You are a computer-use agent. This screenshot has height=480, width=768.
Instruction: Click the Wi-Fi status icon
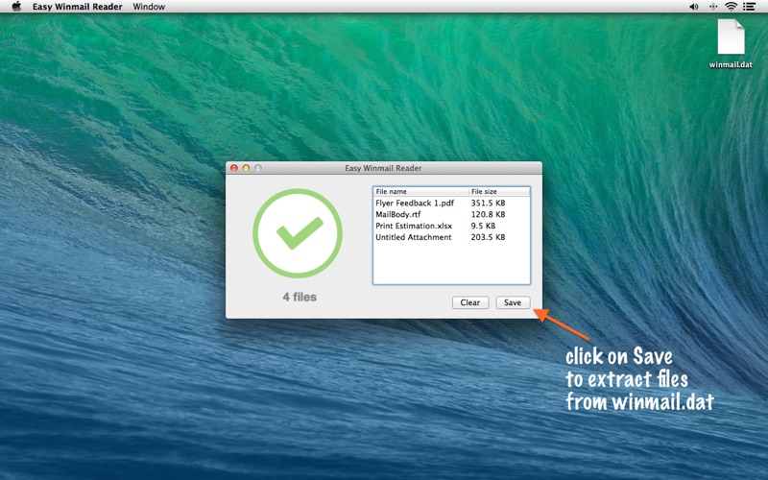(731, 7)
